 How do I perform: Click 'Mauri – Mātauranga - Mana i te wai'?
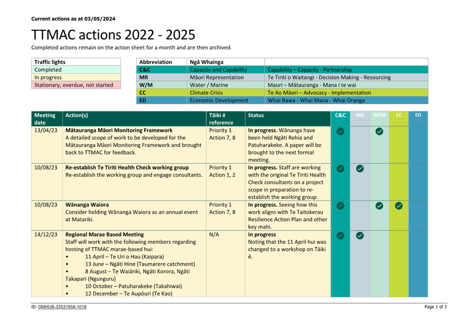(312, 85)
